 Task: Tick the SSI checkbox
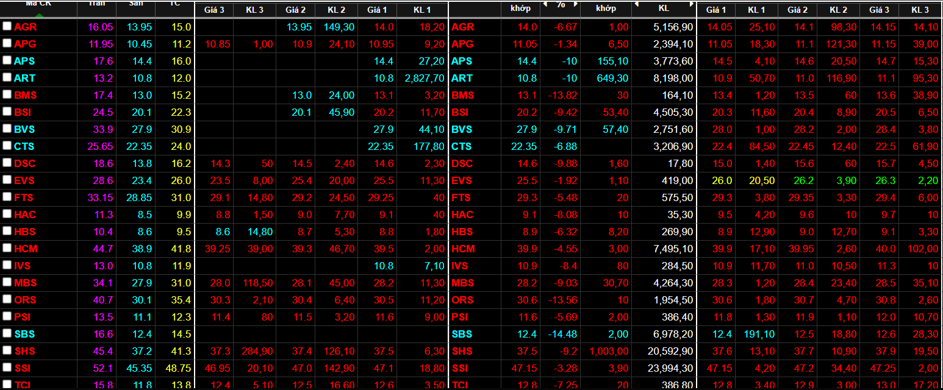pyautogui.click(x=7, y=367)
